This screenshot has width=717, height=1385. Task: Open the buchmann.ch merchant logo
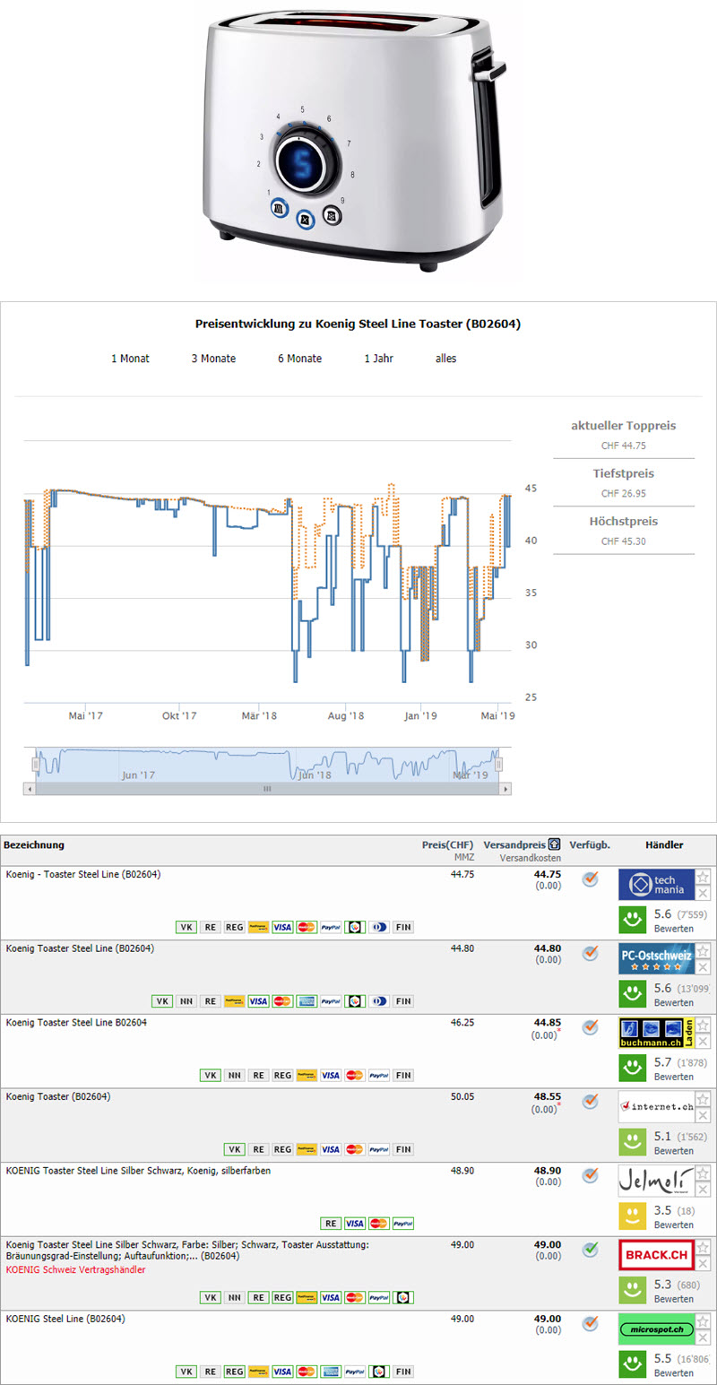coord(656,1033)
